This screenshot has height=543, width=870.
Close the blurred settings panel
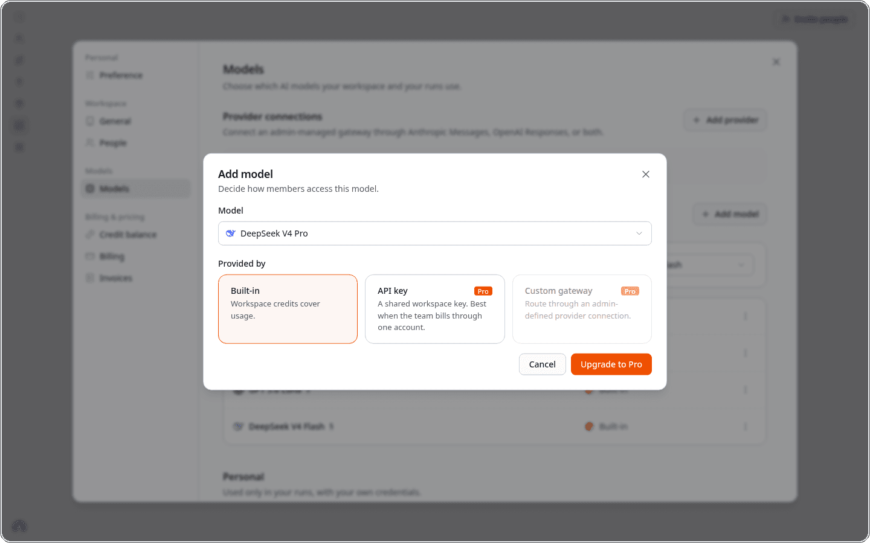click(x=776, y=62)
